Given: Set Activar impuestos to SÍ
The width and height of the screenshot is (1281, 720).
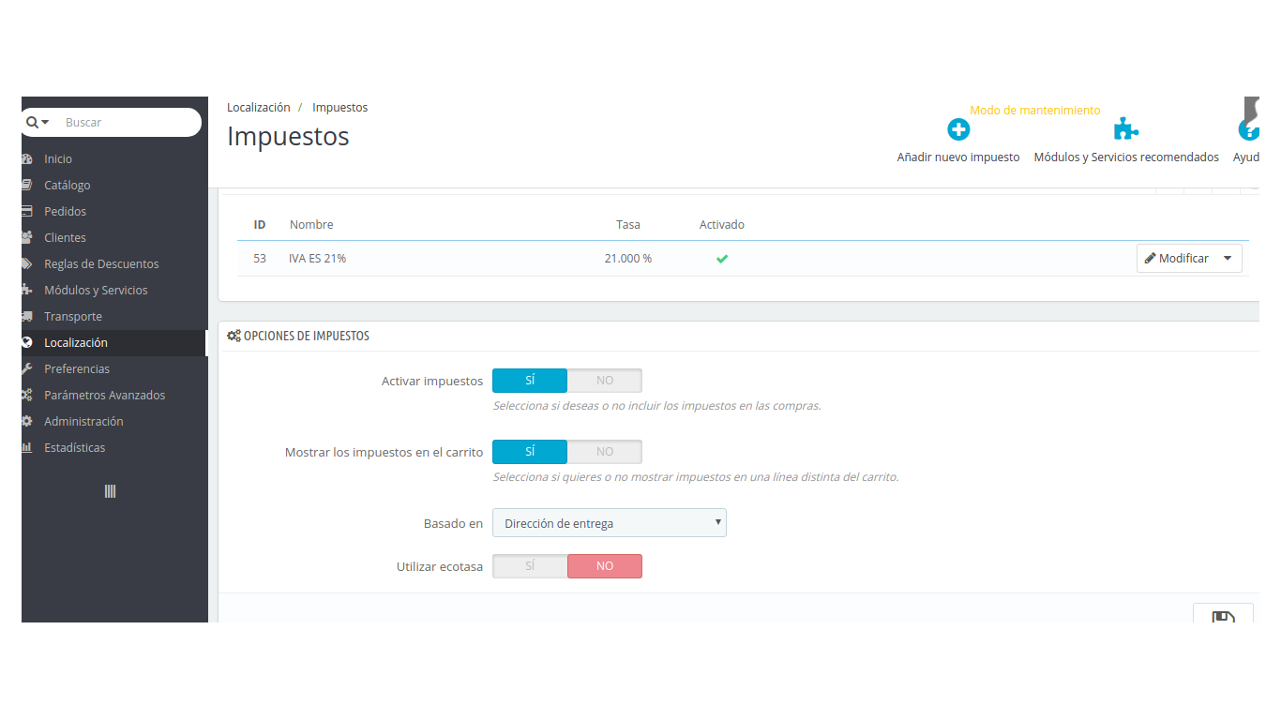Looking at the screenshot, I should point(530,381).
